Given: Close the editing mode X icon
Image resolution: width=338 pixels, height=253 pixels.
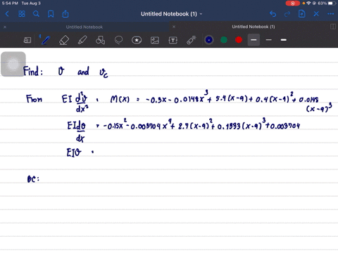Looking at the screenshot, I should [x=316, y=14].
